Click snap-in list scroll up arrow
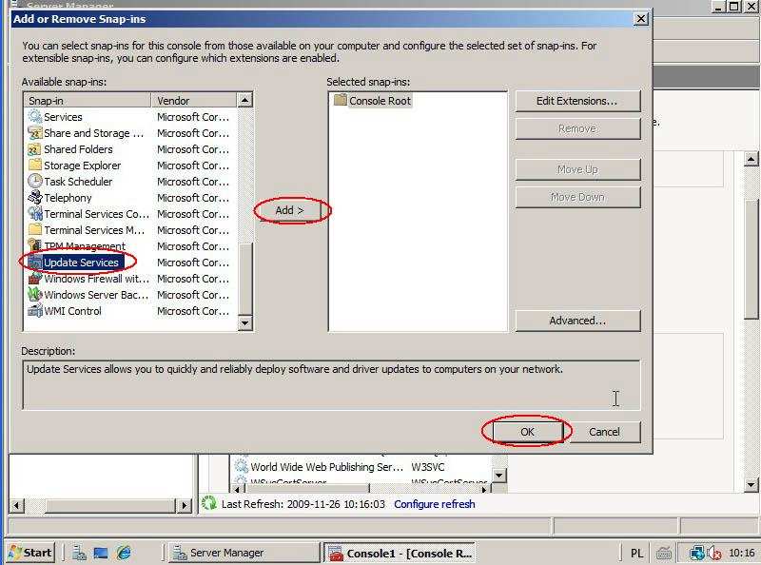The width and height of the screenshot is (761, 565). (x=245, y=100)
